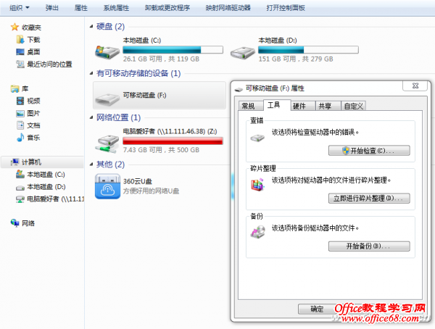The width and height of the screenshot is (435, 329).
Task: Click the drive icon in properties title bar
Action: 239,89
